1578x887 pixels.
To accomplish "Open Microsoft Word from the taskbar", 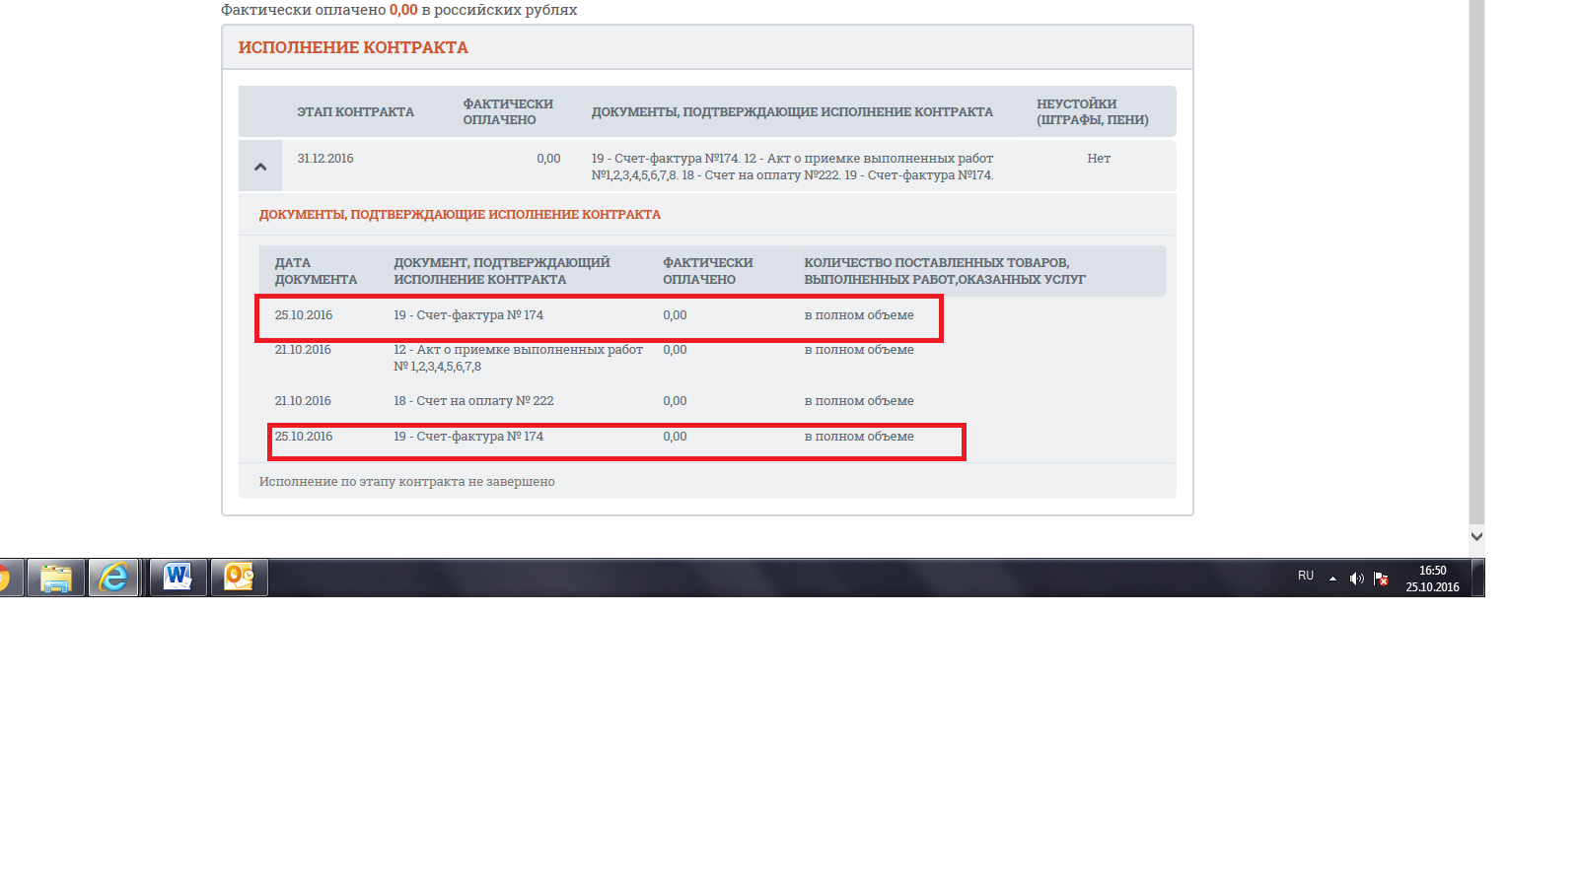I will pos(179,578).
